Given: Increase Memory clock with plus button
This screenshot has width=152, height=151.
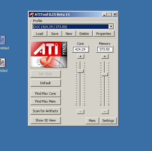Looking at the screenshot, I should pyautogui.click(x=105, y=56).
